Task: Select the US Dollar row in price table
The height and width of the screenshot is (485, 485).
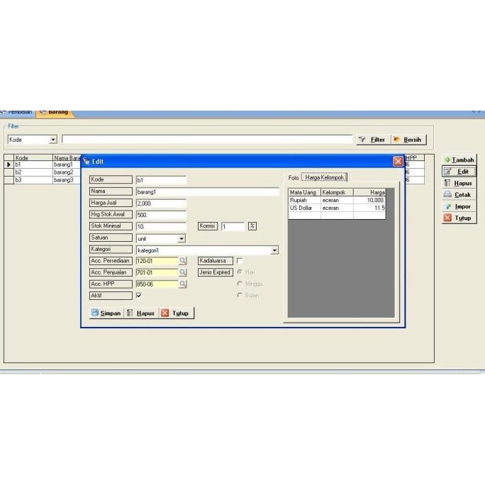Action: tap(337, 208)
